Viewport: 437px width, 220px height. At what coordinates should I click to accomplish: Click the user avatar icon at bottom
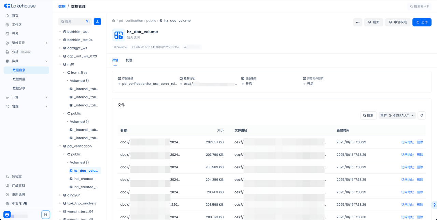[x=7, y=215]
